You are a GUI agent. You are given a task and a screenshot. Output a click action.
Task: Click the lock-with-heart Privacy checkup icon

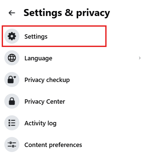[x=12, y=79]
